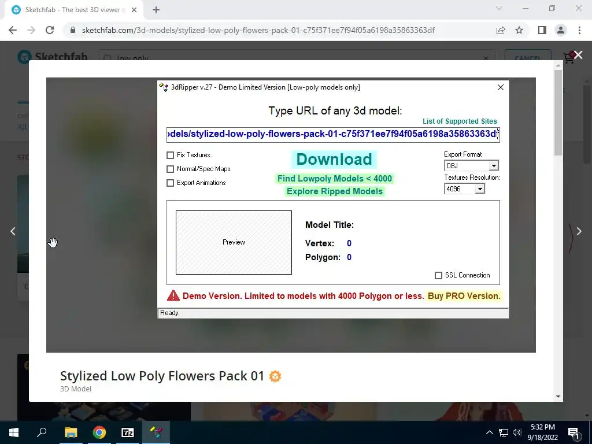This screenshot has width=592, height=444.
Task: Click 3dRipper taskbar icon
Action: (x=156, y=432)
